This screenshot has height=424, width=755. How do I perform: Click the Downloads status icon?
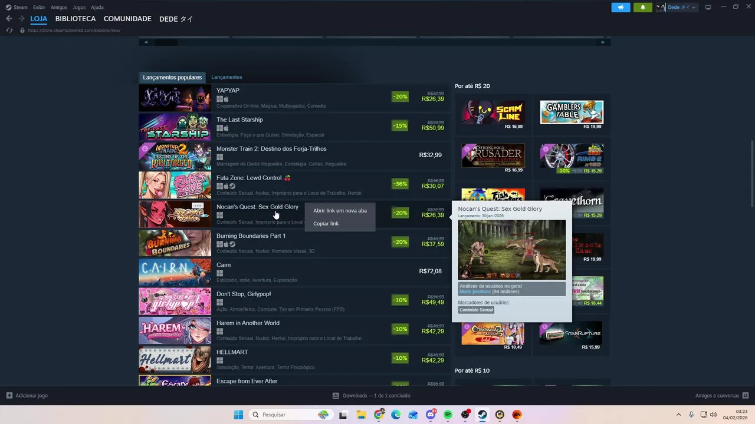coord(336,396)
